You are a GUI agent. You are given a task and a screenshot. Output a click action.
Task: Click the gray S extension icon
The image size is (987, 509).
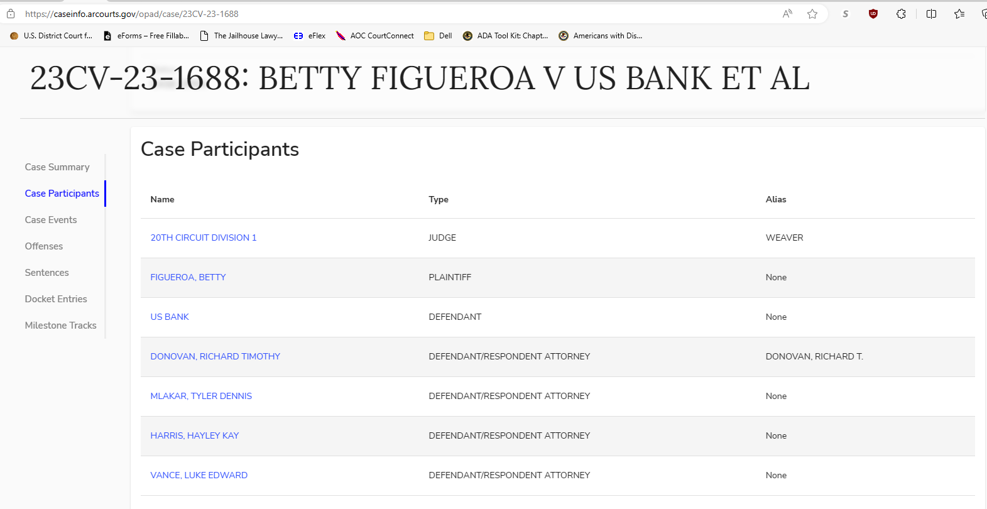[x=846, y=14]
